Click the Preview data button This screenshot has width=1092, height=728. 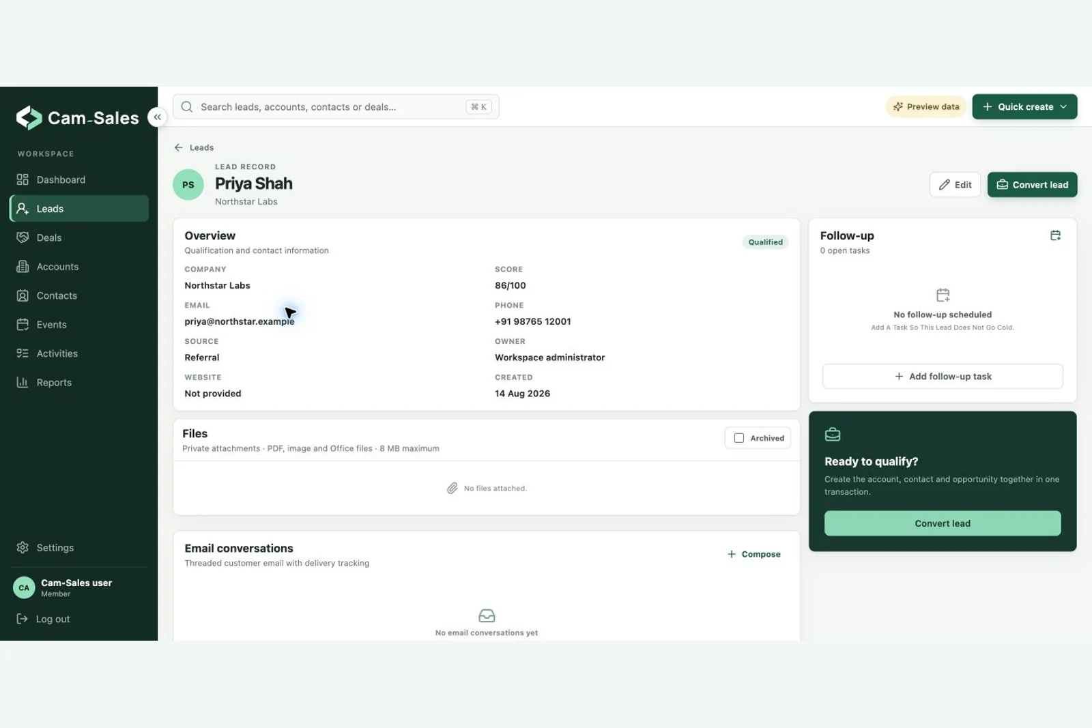[x=926, y=107]
